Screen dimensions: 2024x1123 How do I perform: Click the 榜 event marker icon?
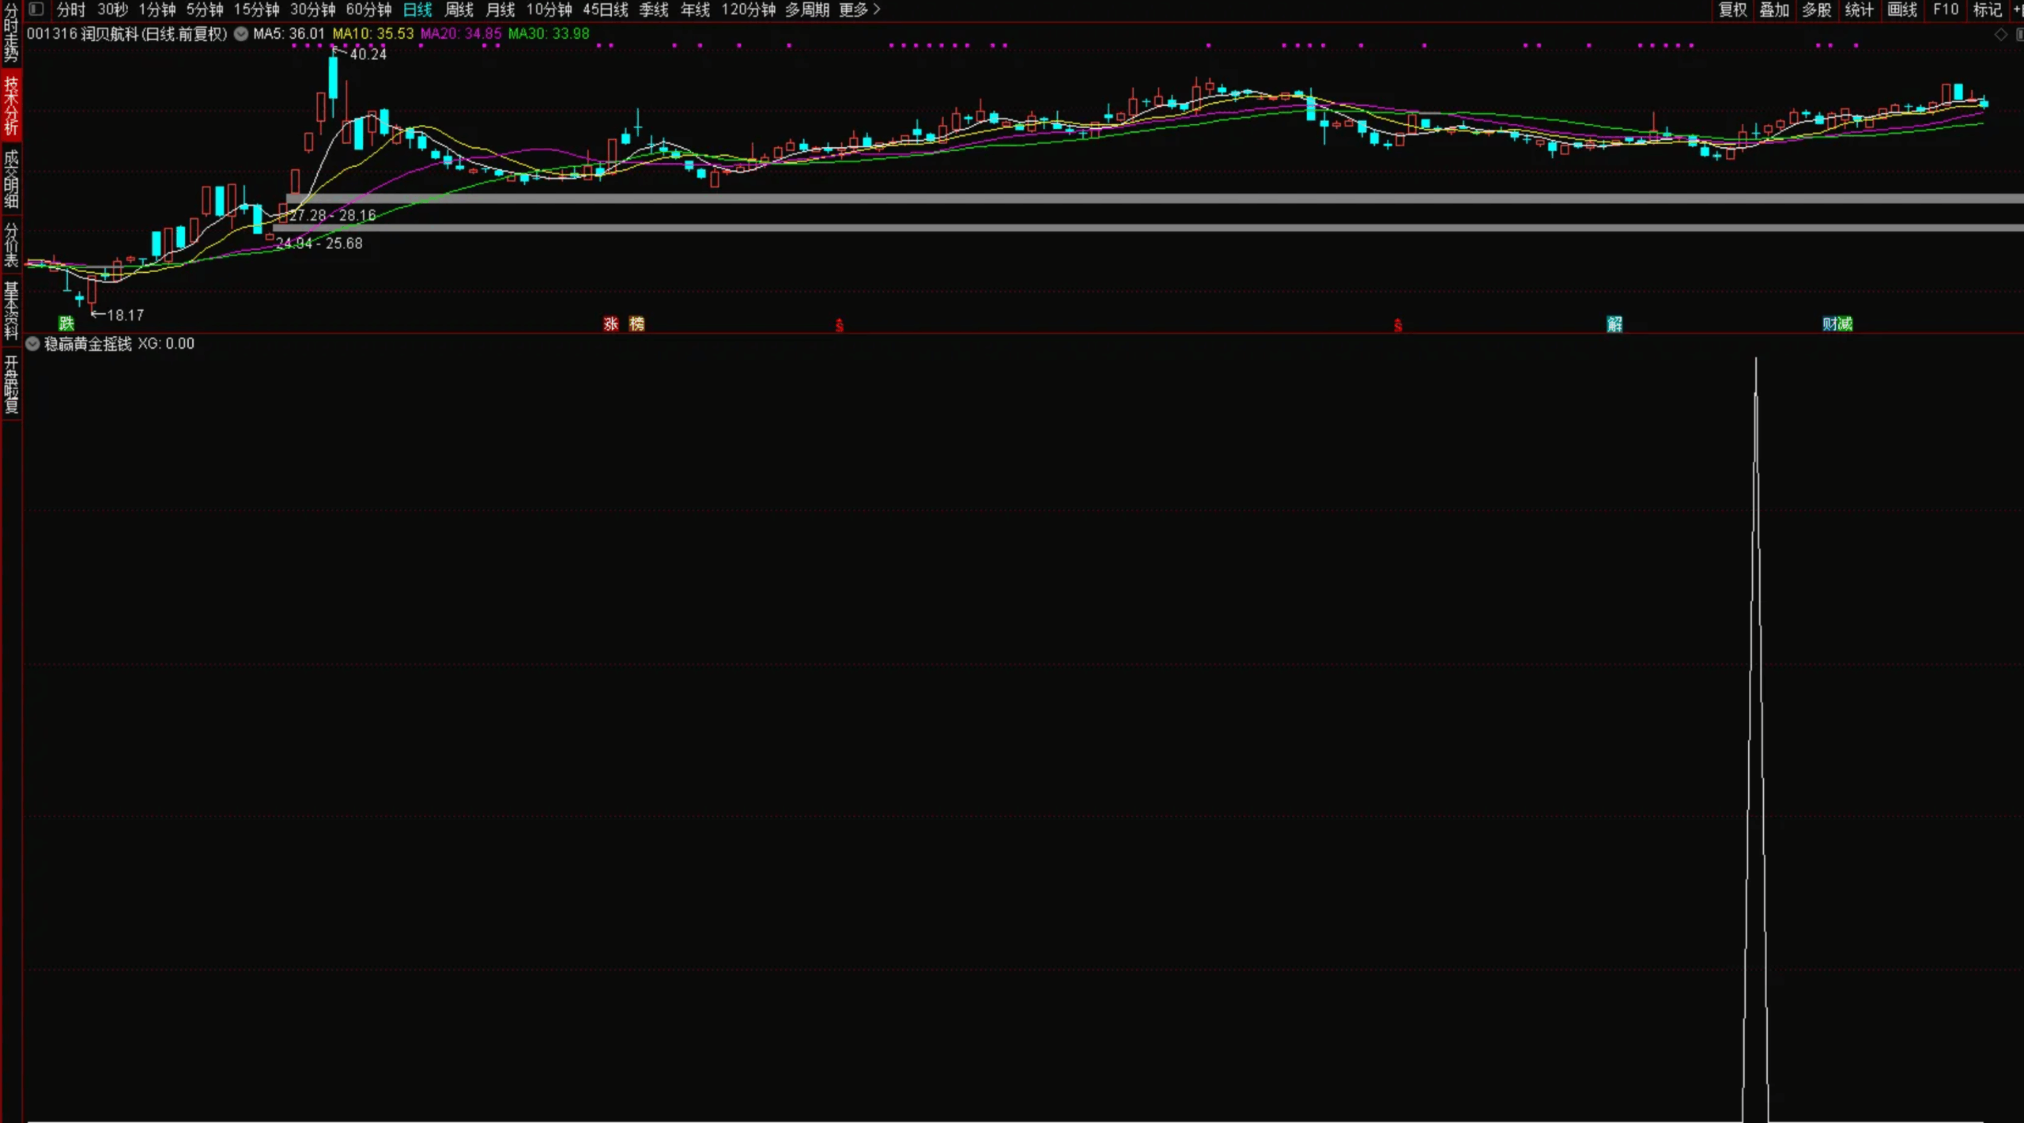(x=636, y=324)
